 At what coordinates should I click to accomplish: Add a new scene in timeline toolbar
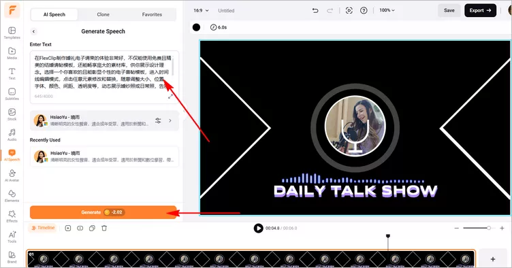click(x=68, y=229)
